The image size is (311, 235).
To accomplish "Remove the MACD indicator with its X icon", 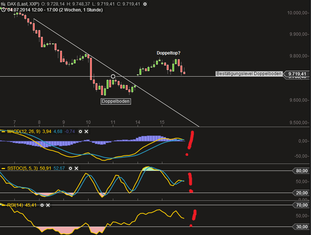I will tap(86, 131).
